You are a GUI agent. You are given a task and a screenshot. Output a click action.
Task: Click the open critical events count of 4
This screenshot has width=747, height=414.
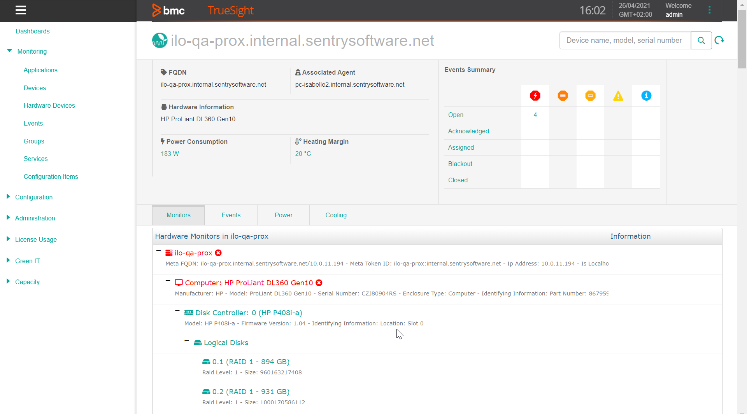535,115
